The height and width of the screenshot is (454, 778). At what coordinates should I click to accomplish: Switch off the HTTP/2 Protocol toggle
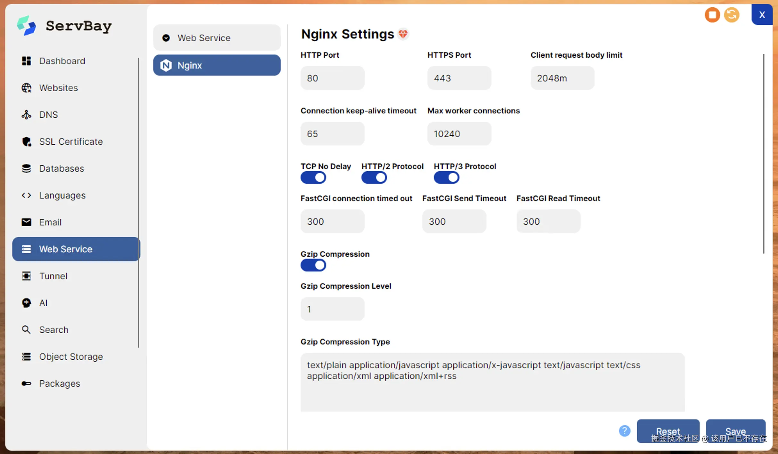(x=374, y=177)
